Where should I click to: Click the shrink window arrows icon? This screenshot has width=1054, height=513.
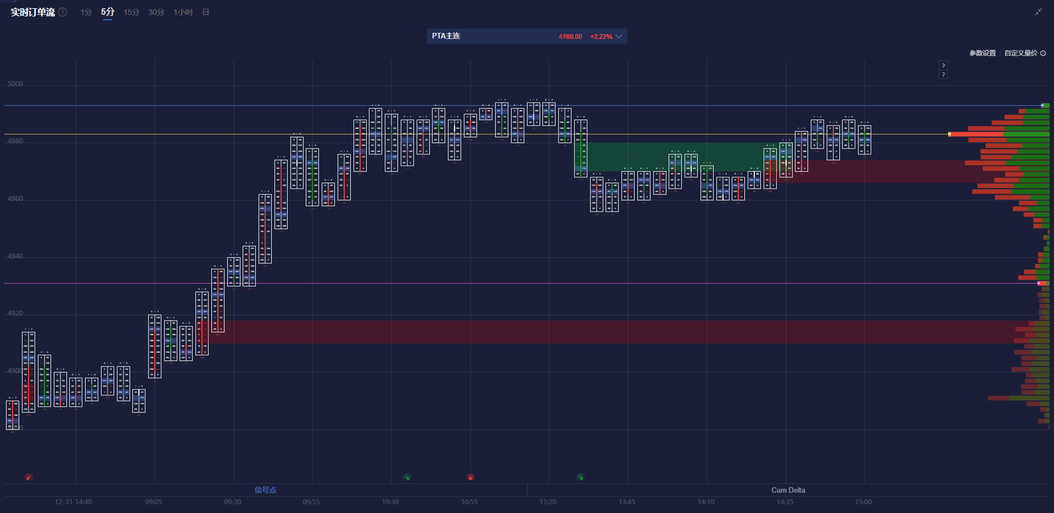point(1038,12)
